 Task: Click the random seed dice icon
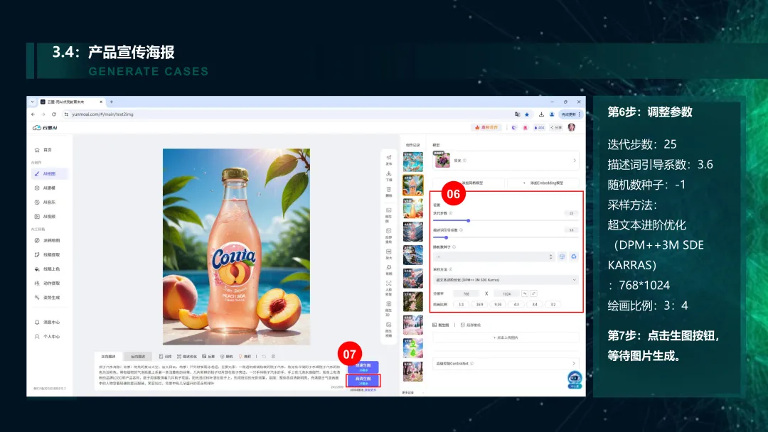pos(562,256)
